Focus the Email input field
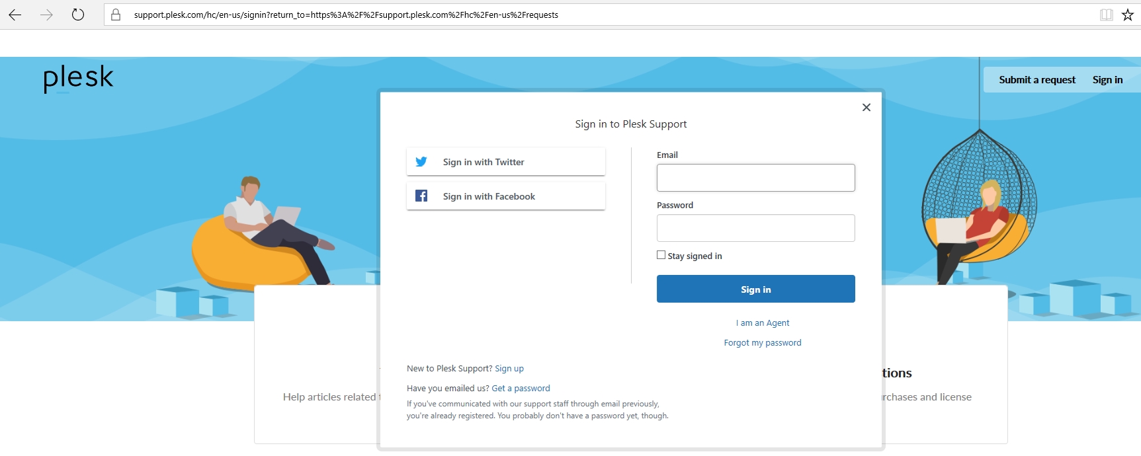 point(755,178)
